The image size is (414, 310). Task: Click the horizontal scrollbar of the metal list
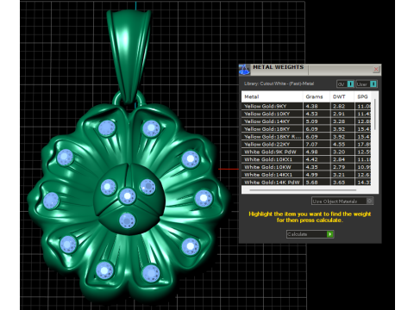303,190
